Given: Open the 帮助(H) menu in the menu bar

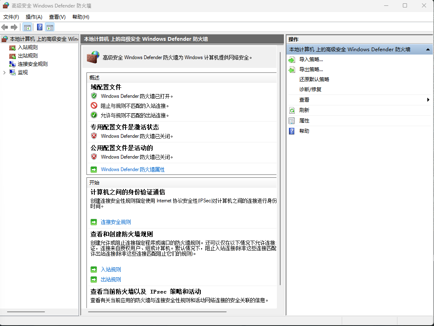Looking at the screenshot, I should click(x=81, y=17).
